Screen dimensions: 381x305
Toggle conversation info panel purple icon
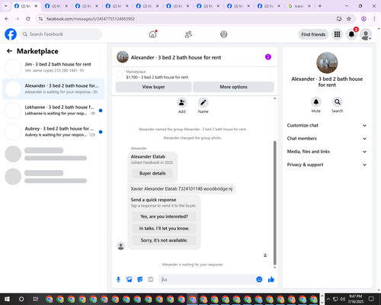(268, 57)
